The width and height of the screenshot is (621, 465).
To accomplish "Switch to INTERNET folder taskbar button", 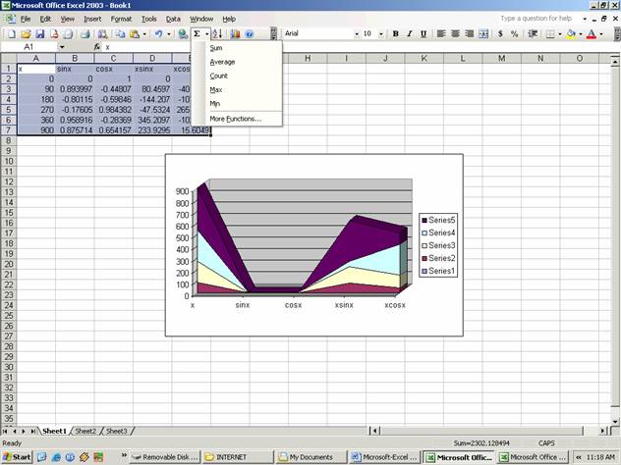I will 239,457.
